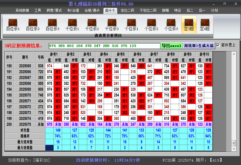
Task: Switch to the 跨度/复式 tab
Action: point(54,11)
